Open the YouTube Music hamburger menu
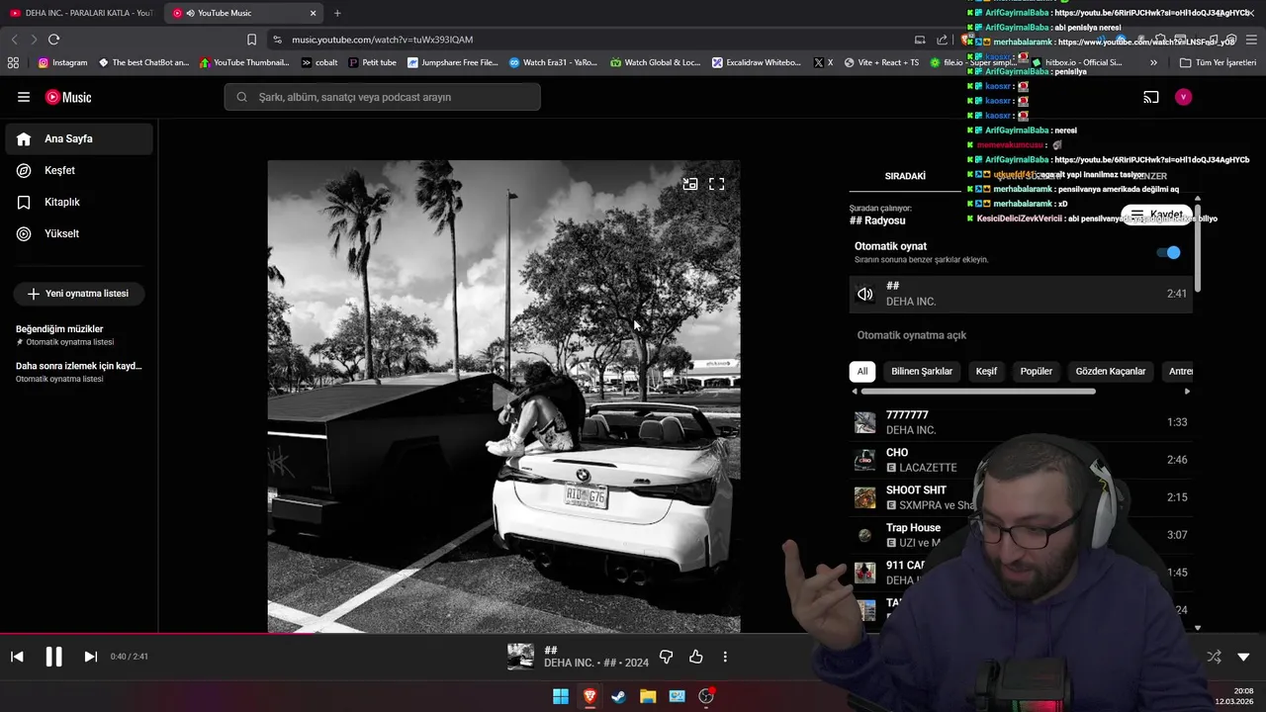This screenshot has height=712, width=1266. coord(24,97)
